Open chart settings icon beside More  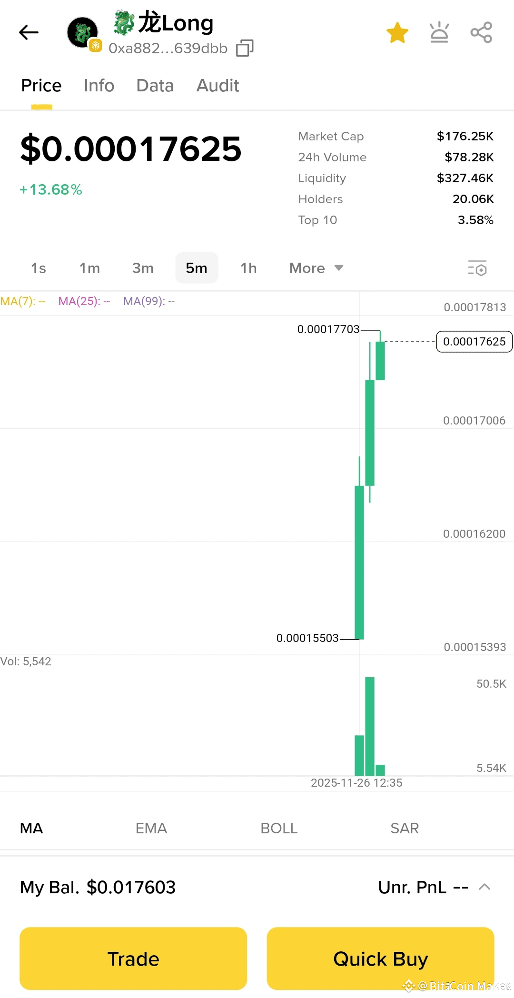point(477,268)
